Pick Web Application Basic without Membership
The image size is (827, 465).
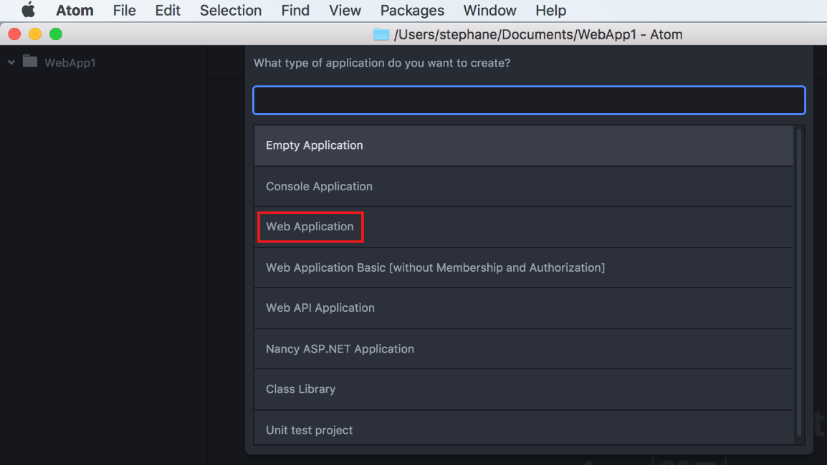point(524,268)
